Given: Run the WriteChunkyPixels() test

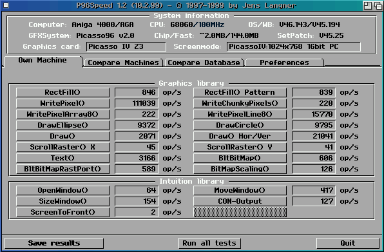Looking at the screenshot, I should 240,103.
